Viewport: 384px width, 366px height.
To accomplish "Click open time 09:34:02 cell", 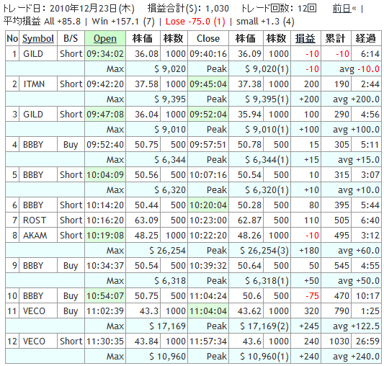I will pos(105,54).
